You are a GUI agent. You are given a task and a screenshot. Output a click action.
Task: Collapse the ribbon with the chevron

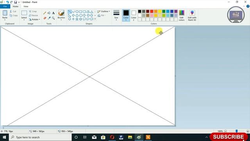pos(244,6)
